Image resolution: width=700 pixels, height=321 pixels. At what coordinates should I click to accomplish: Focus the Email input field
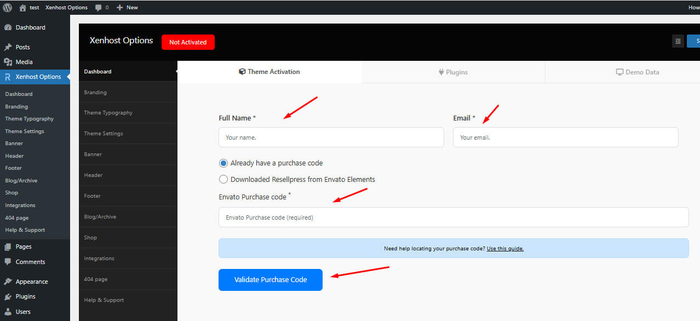[x=566, y=137]
